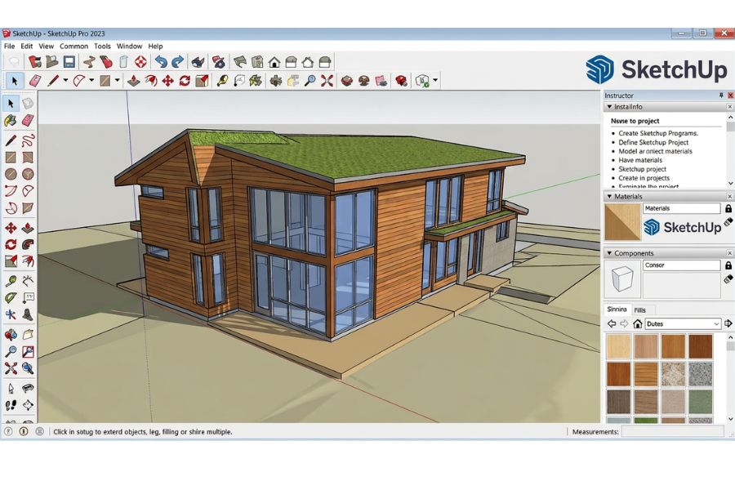Open the details arrow right of Dutes
The width and height of the screenshot is (735, 490).
coord(728,323)
